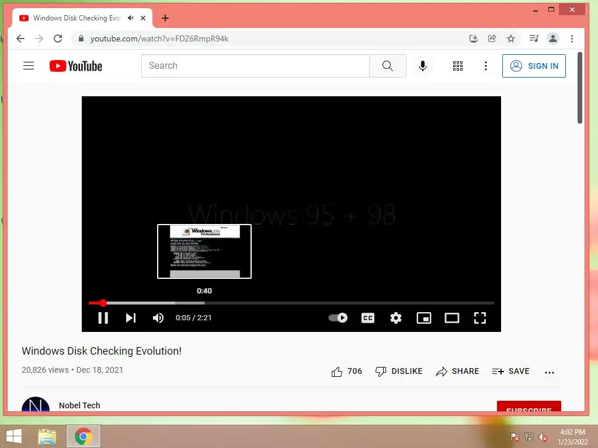Click the DISLIKE button
Image resolution: width=598 pixels, height=448 pixels.
click(x=398, y=372)
